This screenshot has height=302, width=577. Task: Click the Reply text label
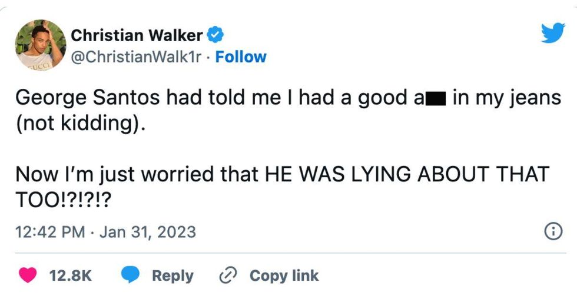click(x=173, y=276)
